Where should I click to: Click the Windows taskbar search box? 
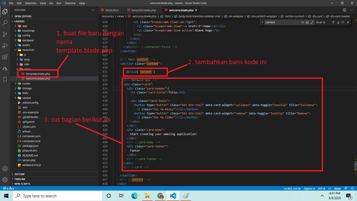click(x=57, y=196)
